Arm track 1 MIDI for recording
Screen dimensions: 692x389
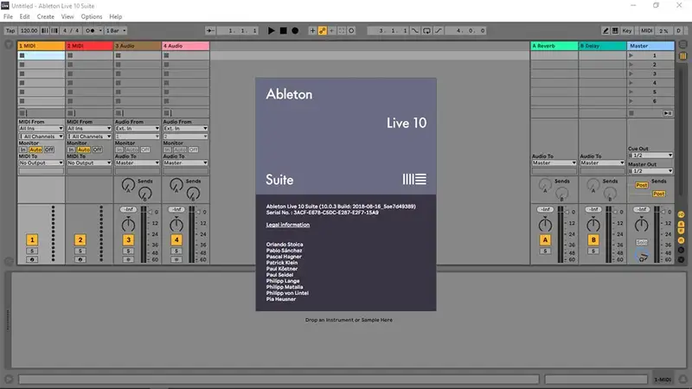click(x=32, y=260)
